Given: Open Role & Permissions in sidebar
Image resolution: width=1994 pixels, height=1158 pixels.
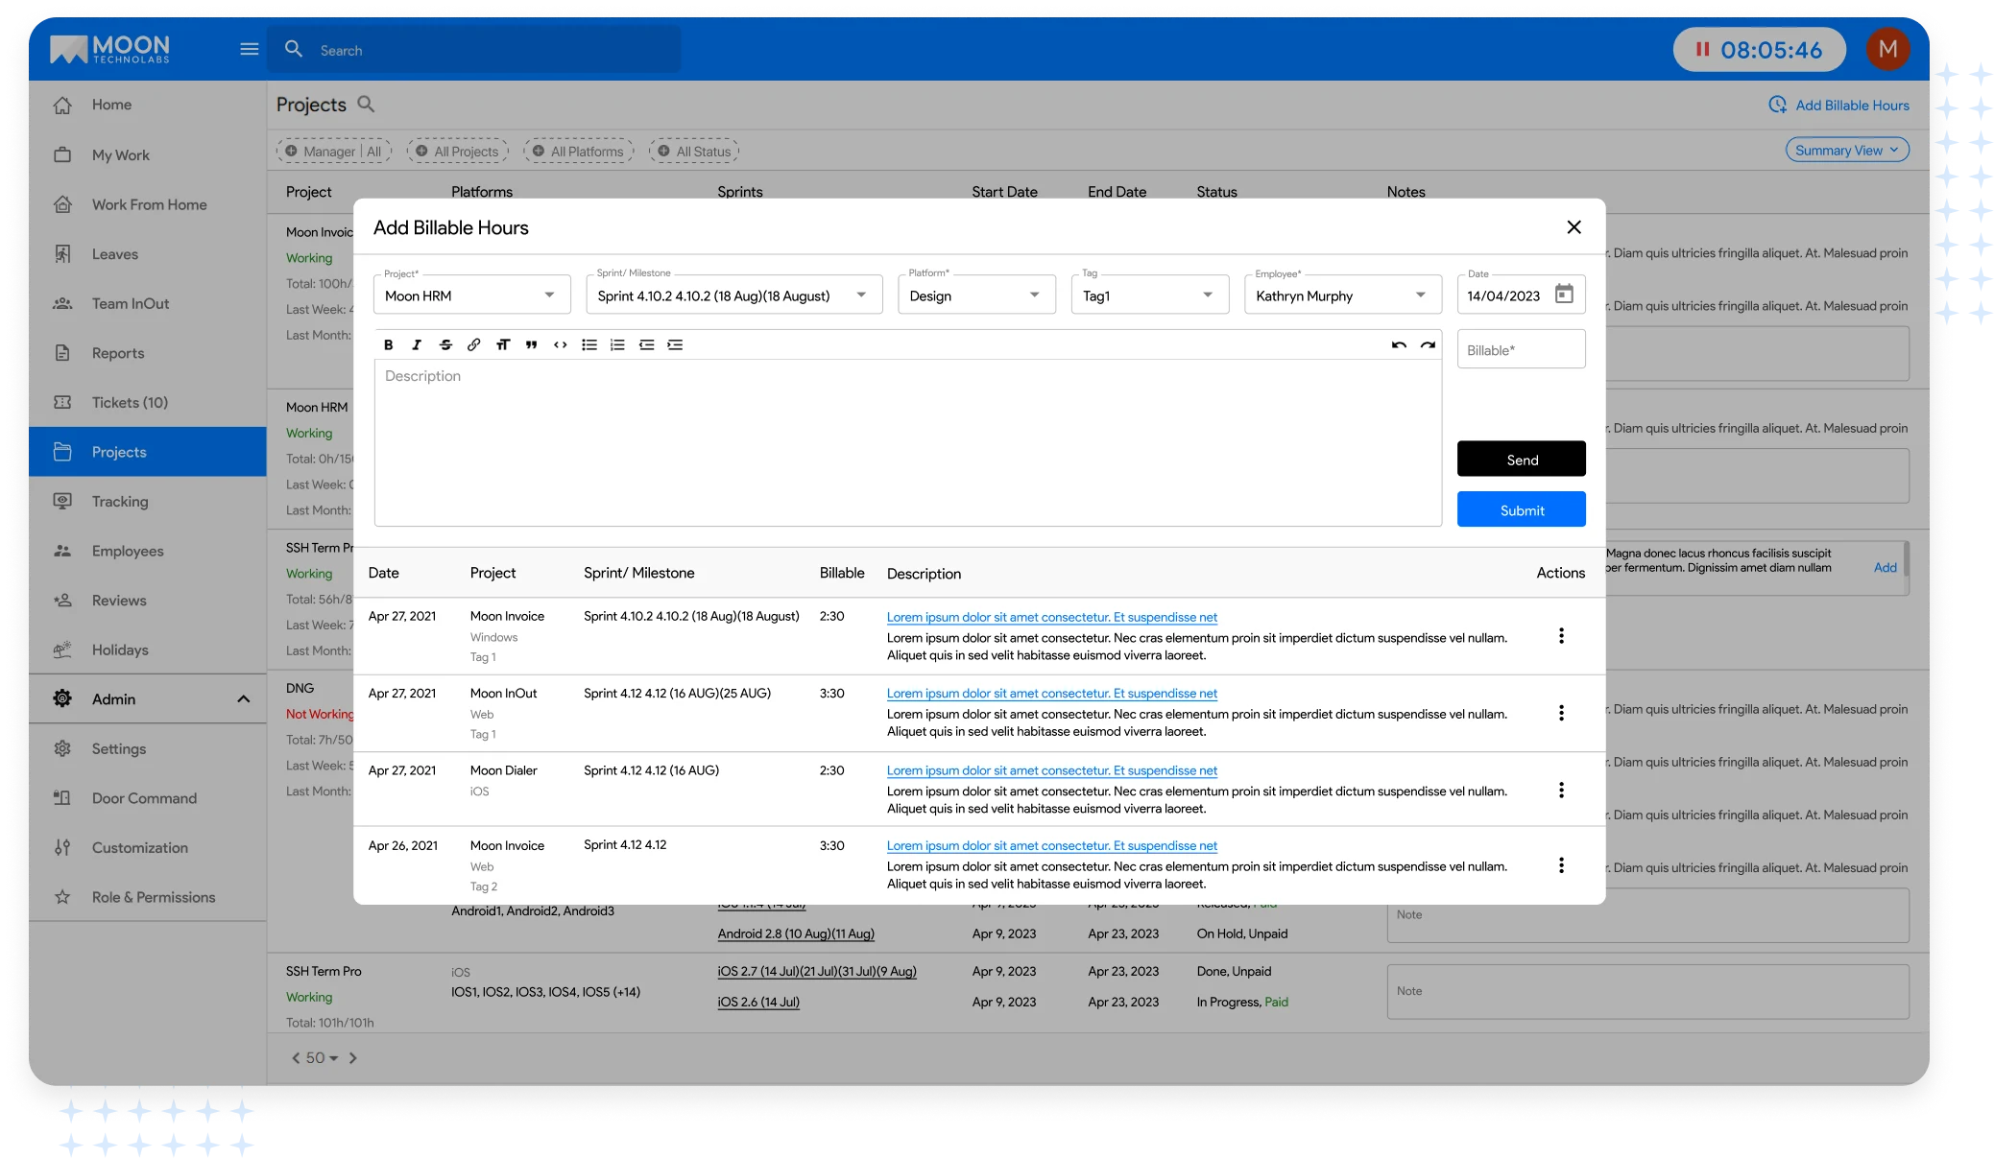Looking at the screenshot, I should [x=148, y=897].
